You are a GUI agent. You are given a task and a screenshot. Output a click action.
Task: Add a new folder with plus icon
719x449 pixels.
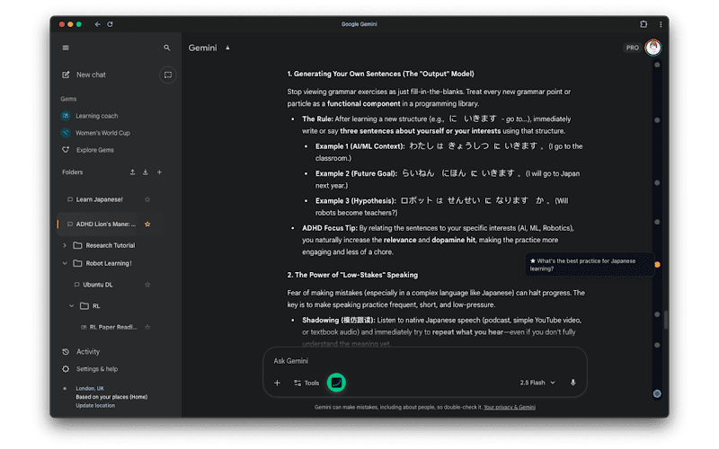[x=160, y=172]
